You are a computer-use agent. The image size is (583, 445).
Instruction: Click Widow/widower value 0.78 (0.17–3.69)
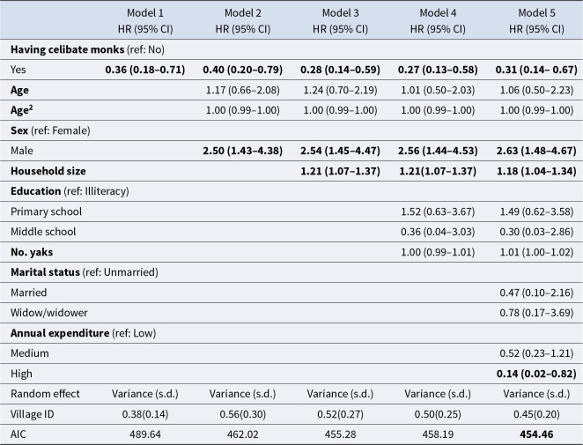coord(536,313)
